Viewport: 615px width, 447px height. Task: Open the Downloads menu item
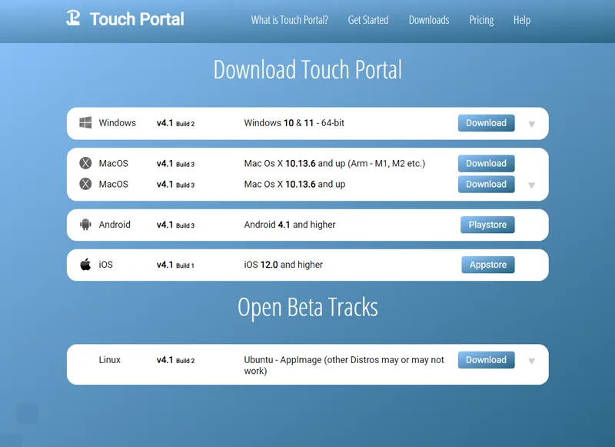click(x=428, y=20)
